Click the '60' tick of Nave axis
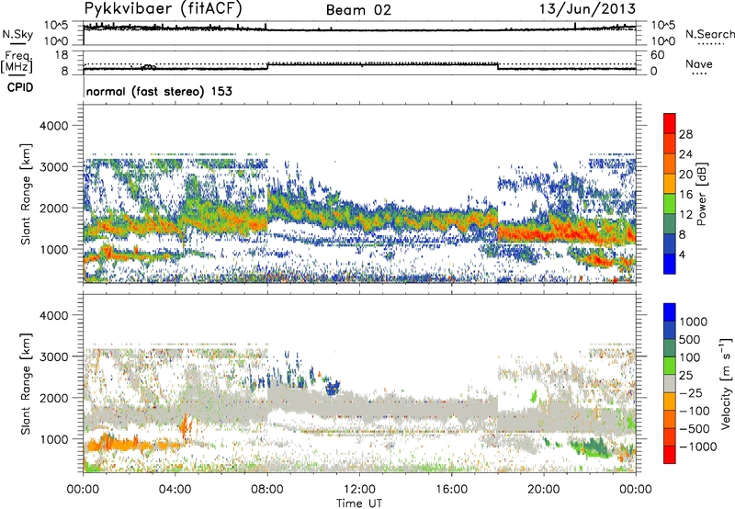Screen dimensions: 735x509 [658, 55]
